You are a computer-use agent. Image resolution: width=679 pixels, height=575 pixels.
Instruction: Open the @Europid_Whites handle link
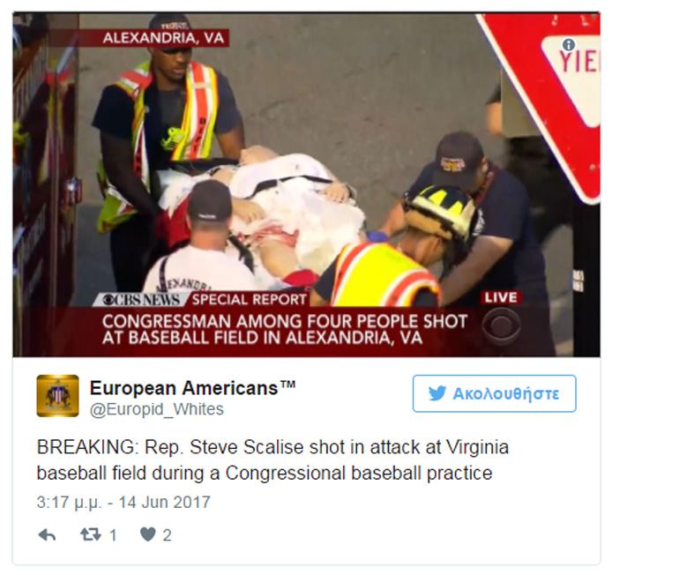coord(156,409)
